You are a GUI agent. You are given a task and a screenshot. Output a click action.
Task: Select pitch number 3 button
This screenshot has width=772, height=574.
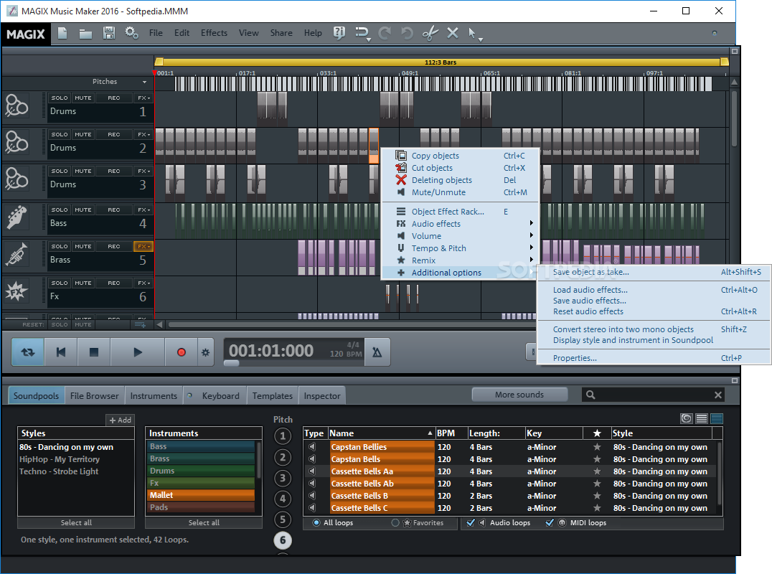(x=283, y=478)
